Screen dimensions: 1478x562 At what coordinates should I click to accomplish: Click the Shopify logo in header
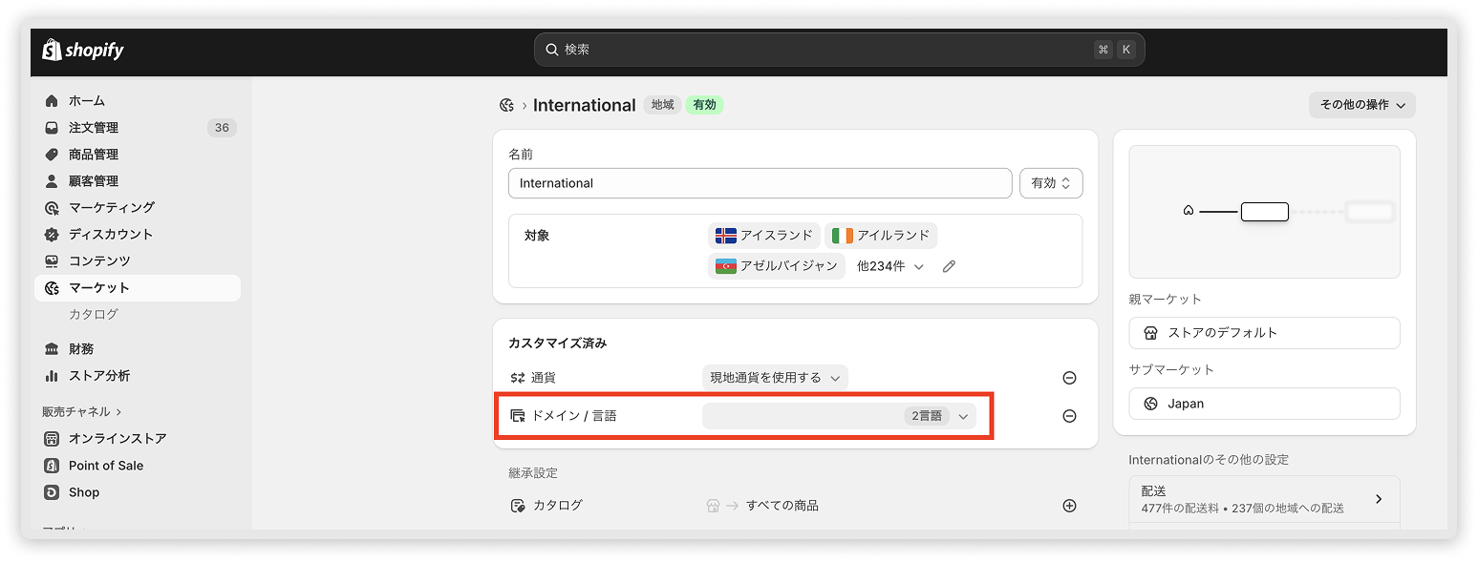pos(83,51)
